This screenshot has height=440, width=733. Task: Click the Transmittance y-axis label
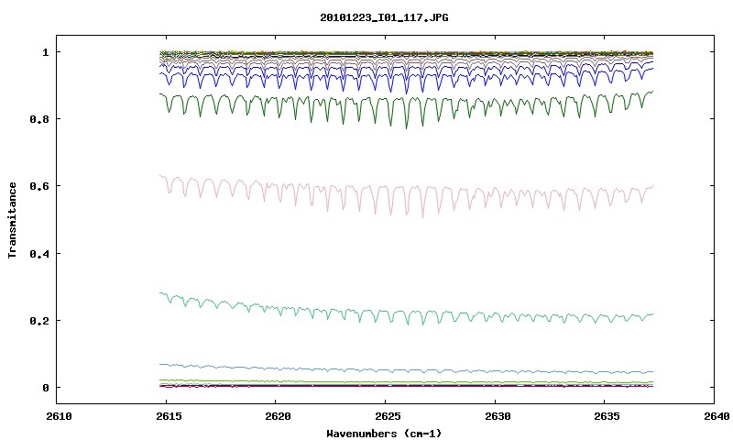click(13, 220)
